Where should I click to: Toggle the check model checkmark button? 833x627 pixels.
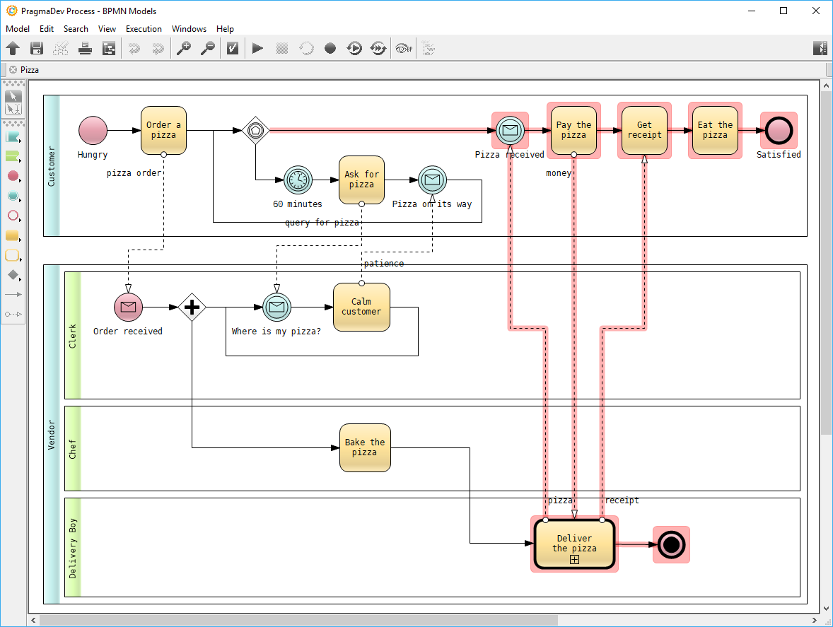232,48
